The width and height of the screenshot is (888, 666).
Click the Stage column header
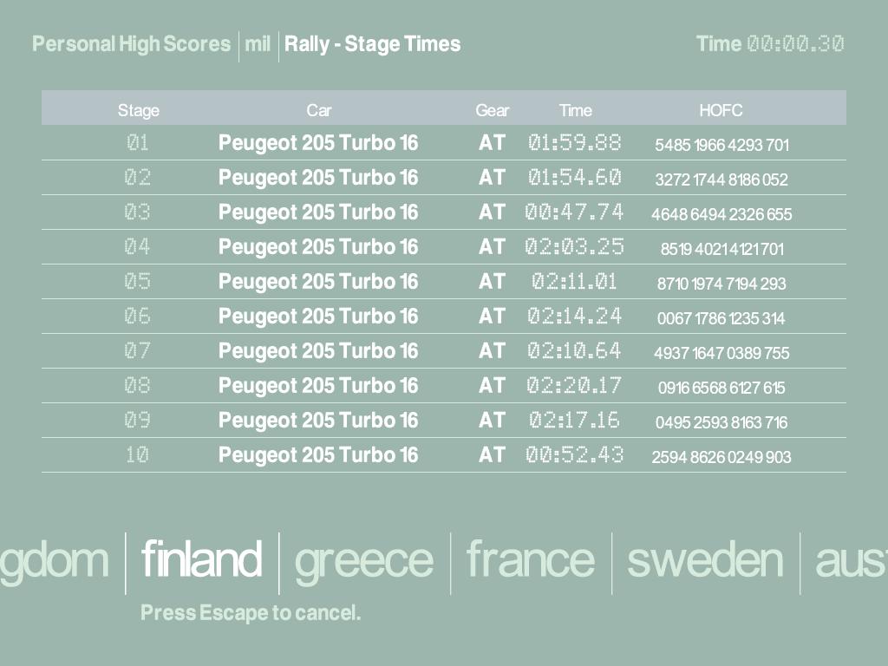(x=139, y=110)
